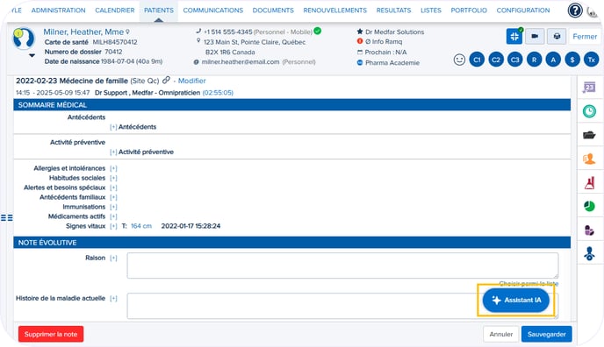Expand Immunisations [+]

tap(113, 207)
